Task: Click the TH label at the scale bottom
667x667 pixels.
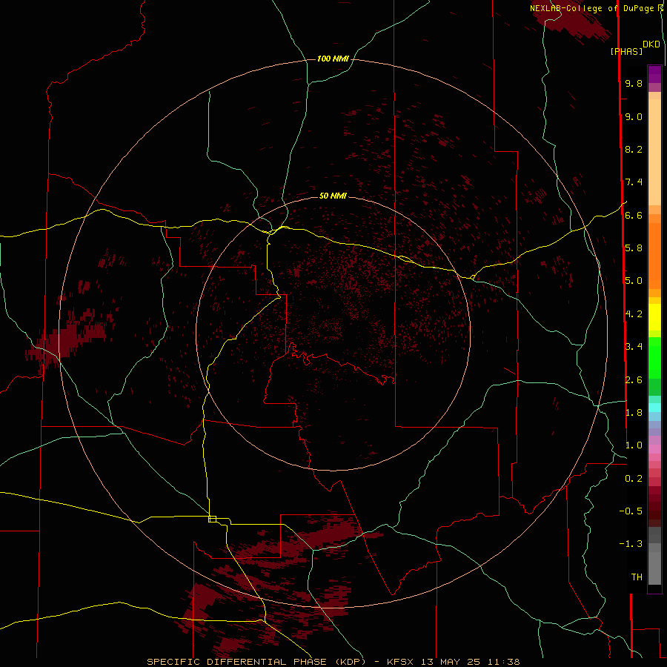Action: tap(637, 577)
